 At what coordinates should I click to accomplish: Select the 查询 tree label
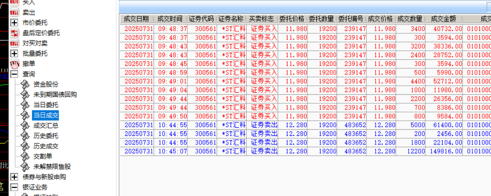29,74
